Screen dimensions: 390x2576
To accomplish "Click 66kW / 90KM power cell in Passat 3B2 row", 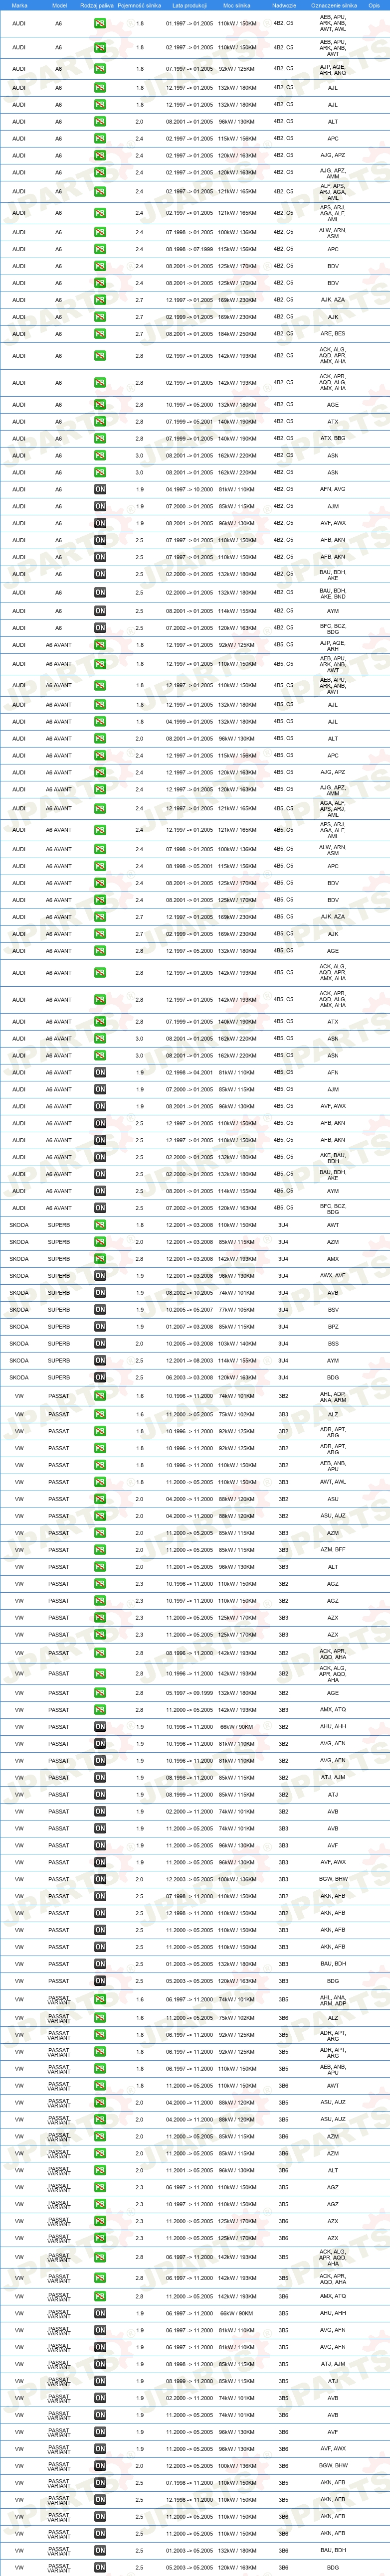I will pos(237,1727).
